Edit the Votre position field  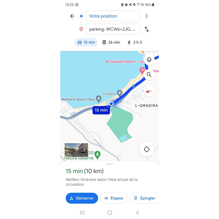coord(113,16)
